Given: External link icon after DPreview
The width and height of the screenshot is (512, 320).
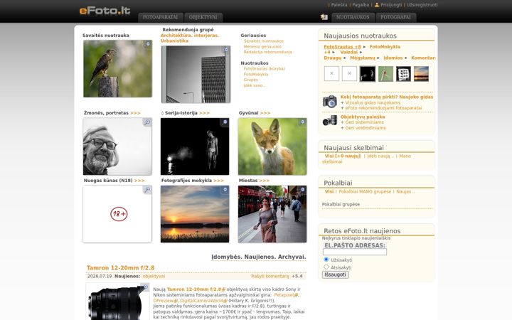Looking at the screenshot, I should point(176,301).
